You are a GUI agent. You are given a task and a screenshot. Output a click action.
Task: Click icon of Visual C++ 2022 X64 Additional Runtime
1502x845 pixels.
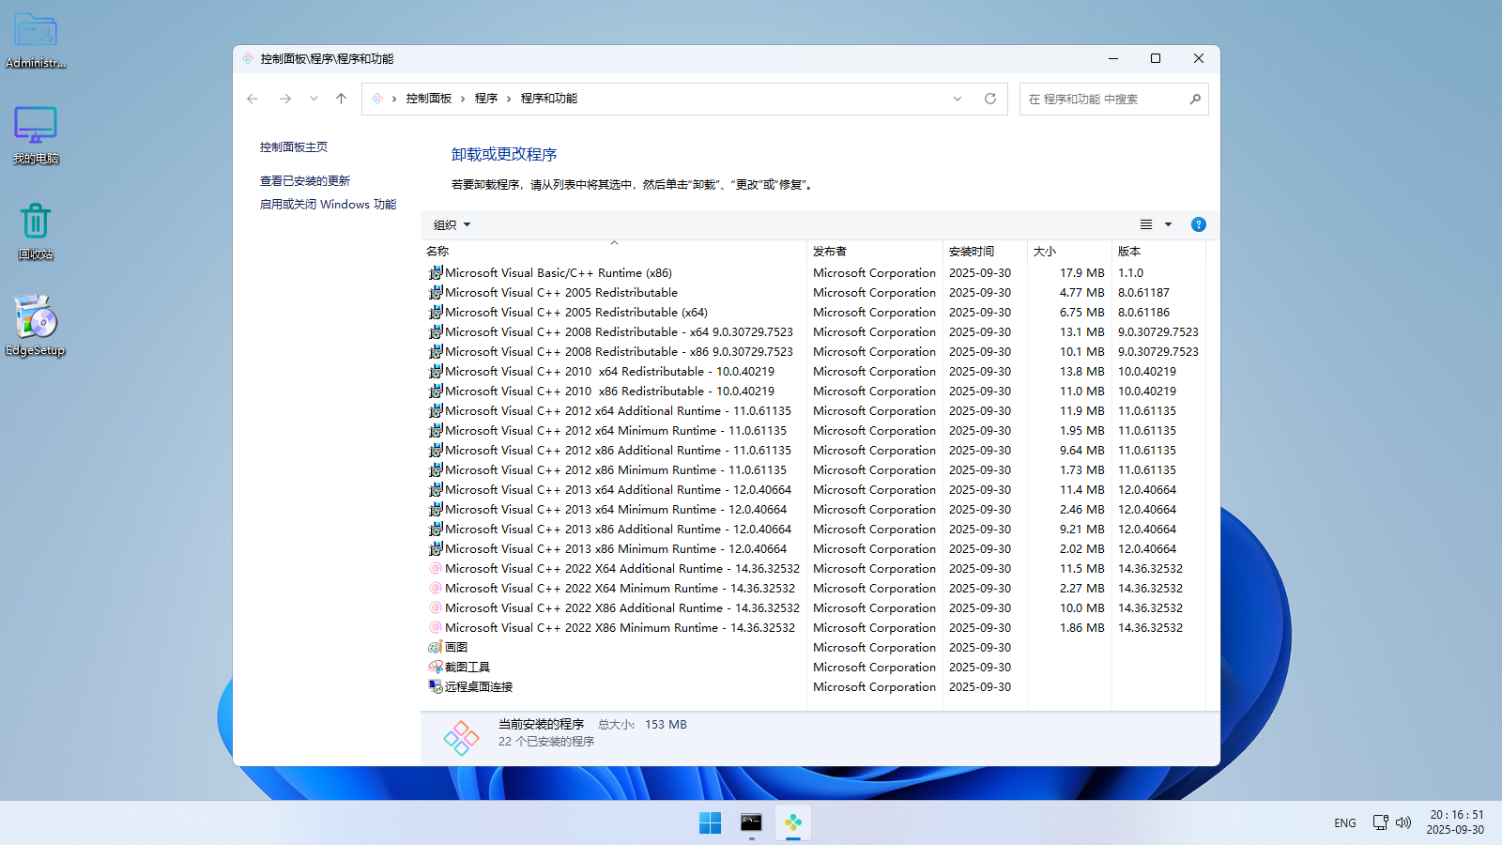point(436,569)
